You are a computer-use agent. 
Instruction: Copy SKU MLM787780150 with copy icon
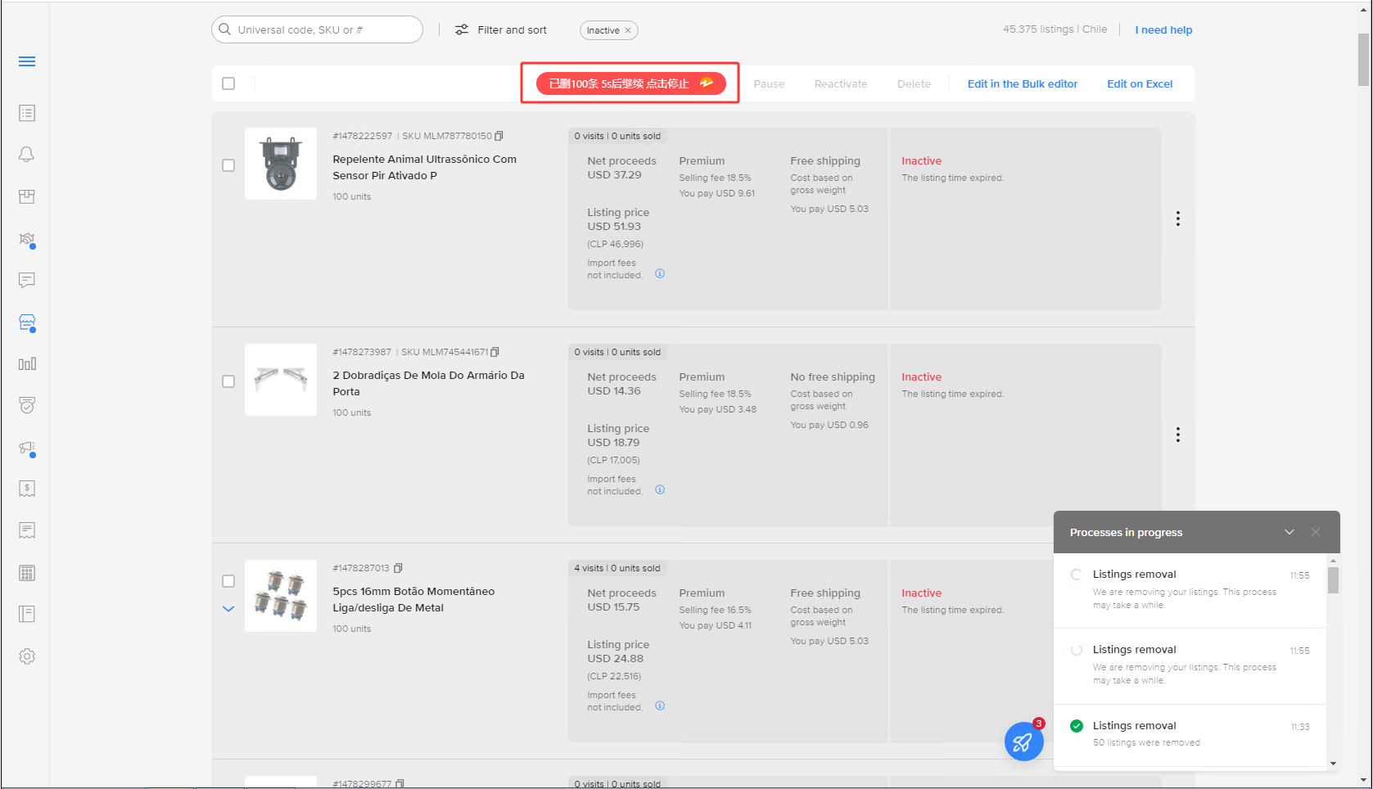(x=499, y=136)
